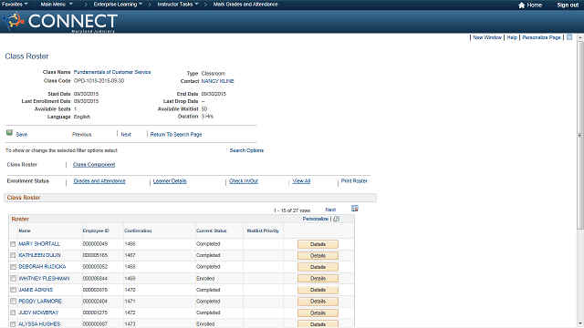Select the checkbox beside WHITNEY FLESHMAN
This screenshot has height=328, width=584.
(x=13, y=279)
